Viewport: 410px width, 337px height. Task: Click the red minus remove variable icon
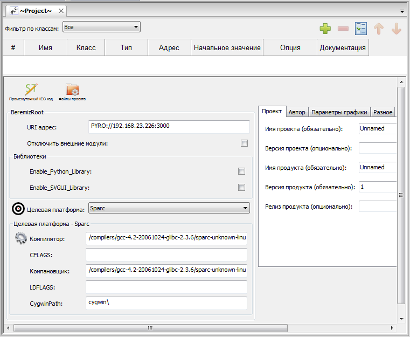coord(343,29)
